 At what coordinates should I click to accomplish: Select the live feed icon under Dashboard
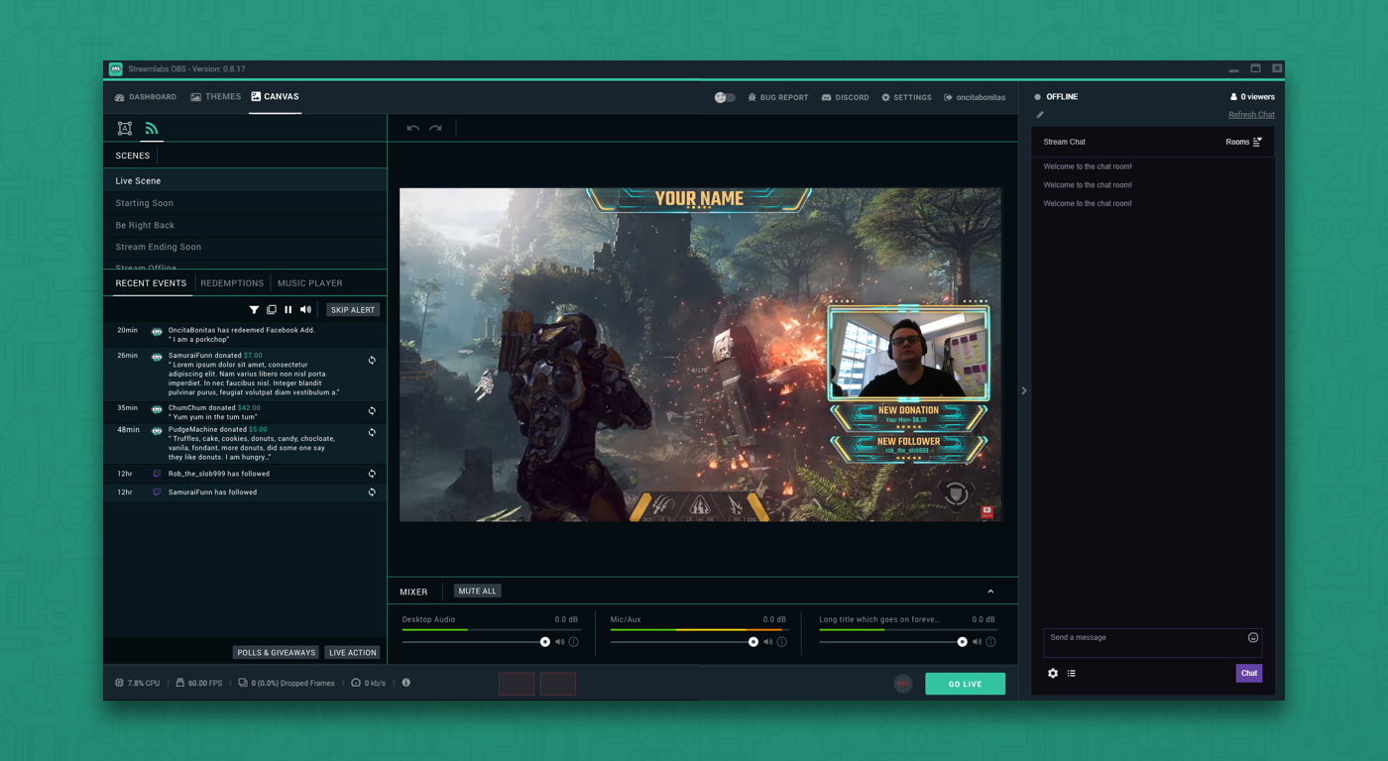(x=152, y=129)
